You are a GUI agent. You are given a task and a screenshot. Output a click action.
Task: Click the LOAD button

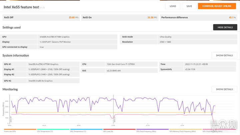[173, 6]
